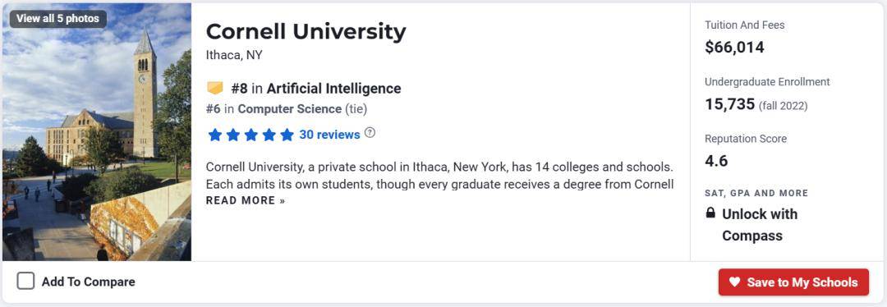The image size is (887, 307).
Task: Click the Cornell clock tower photo
Action: [x=97, y=131]
